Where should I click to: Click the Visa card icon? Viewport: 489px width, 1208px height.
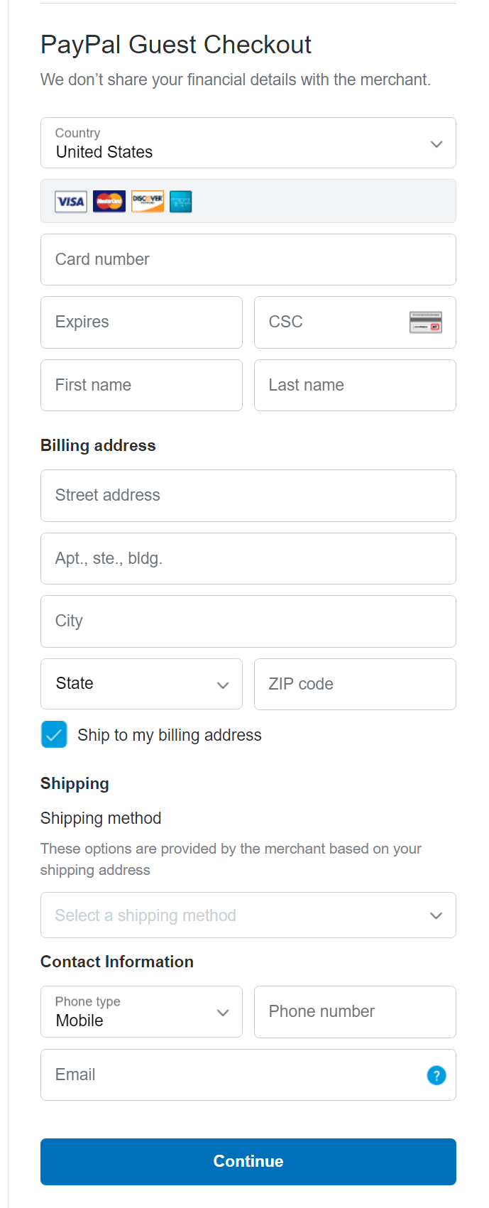click(x=71, y=202)
